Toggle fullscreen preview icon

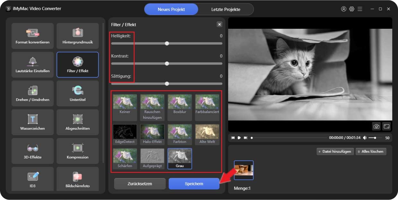[x=386, y=126]
